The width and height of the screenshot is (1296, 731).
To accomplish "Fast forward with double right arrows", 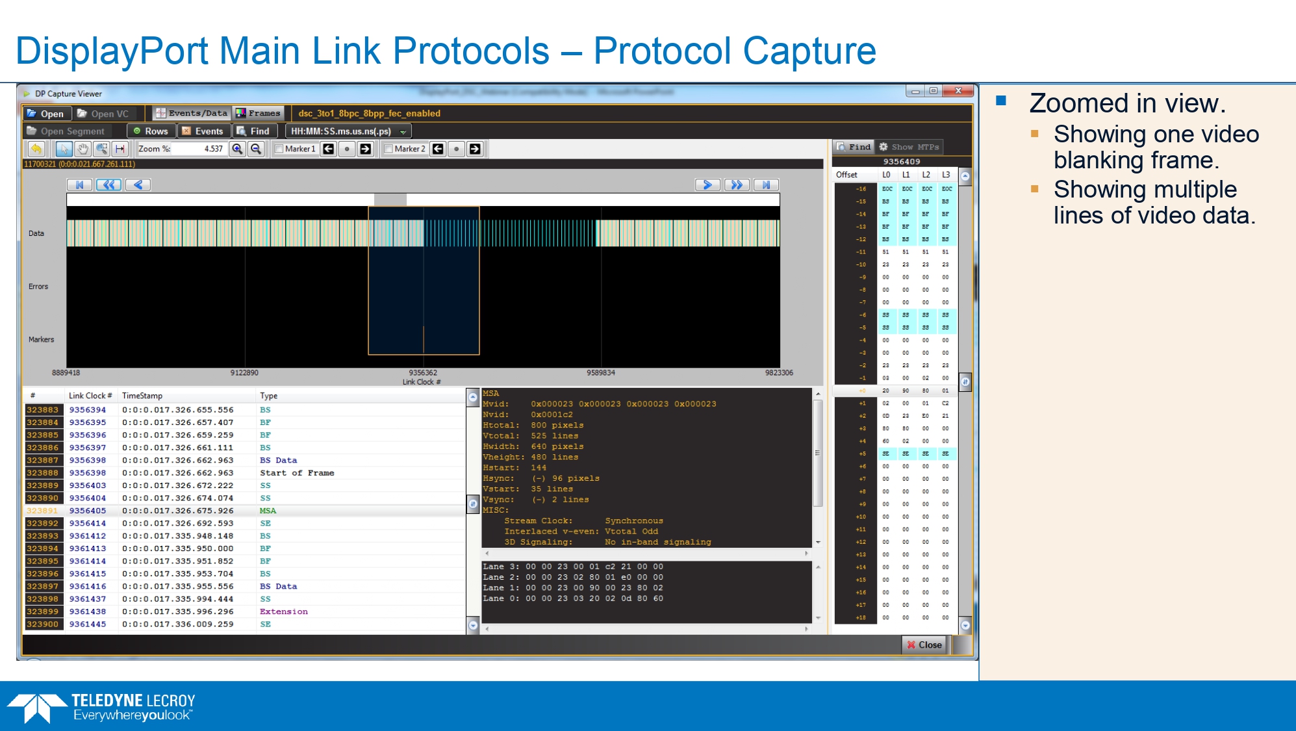I will tap(737, 185).
